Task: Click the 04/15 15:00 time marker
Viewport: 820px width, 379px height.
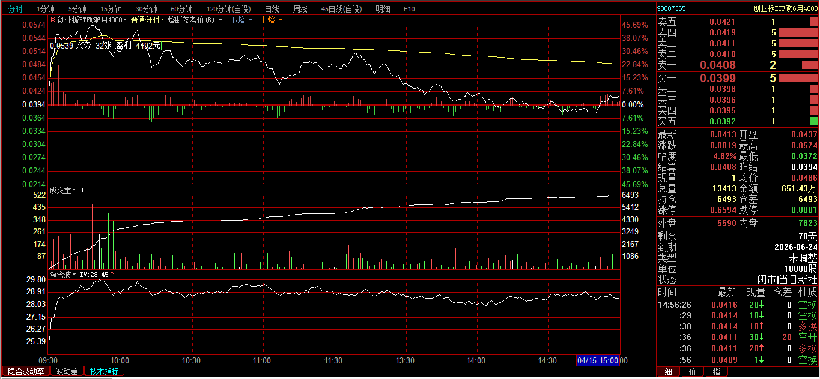Action: (x=598, y=360)
